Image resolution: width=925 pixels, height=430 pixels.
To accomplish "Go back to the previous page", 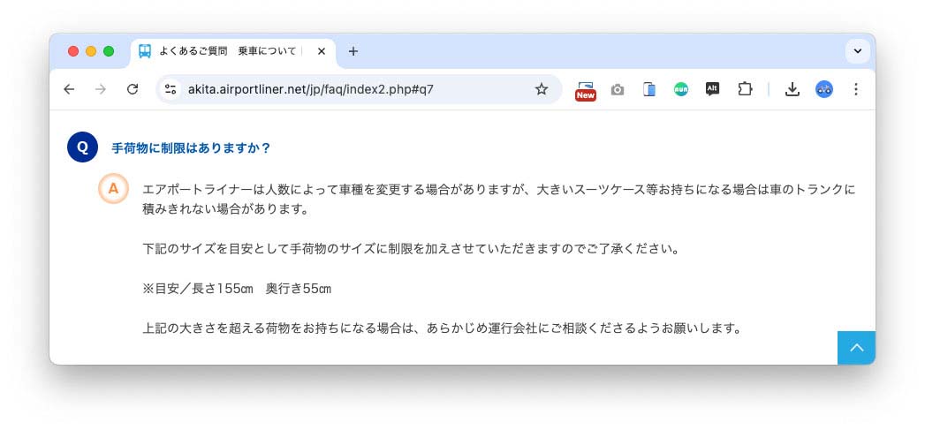I will tap(69, 89).
